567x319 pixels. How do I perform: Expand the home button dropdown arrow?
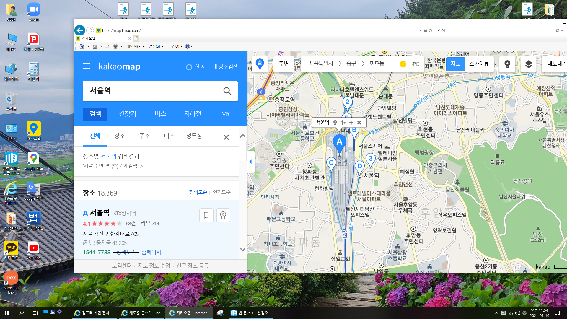88,46
